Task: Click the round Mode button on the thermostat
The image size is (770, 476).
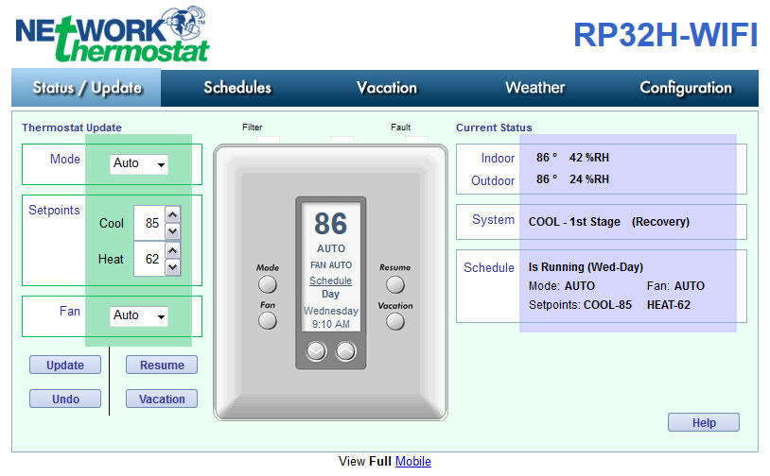Action: point(267,284)
